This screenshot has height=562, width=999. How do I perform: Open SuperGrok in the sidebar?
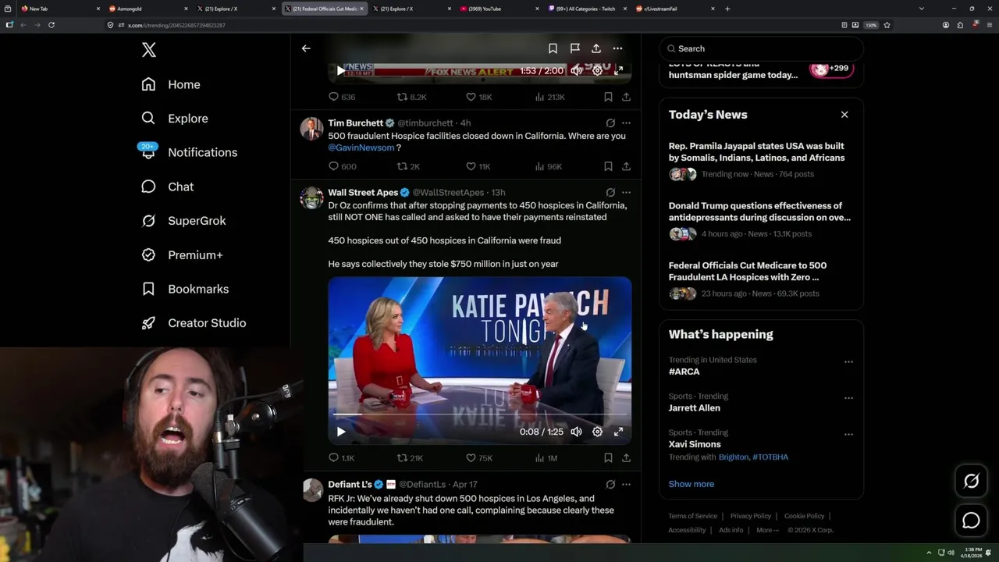click(184, 221)
